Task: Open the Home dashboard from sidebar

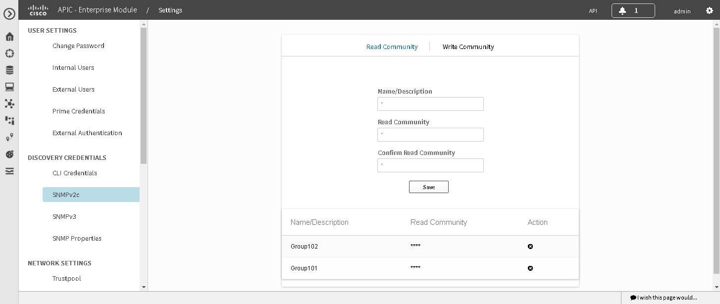Action: tap(9, 37)
